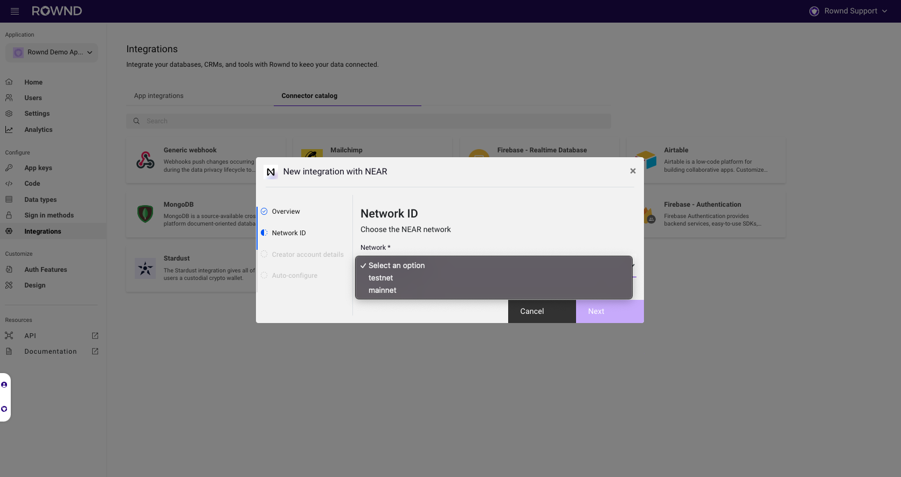Open App keys section
Image resolution: width=901 pixels, height=477 pixels.
coord(38,168)
